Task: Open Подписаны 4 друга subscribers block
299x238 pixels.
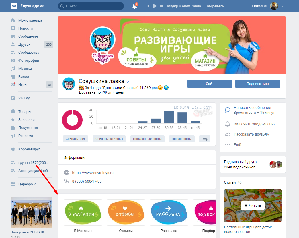Action: coord(253,165)
